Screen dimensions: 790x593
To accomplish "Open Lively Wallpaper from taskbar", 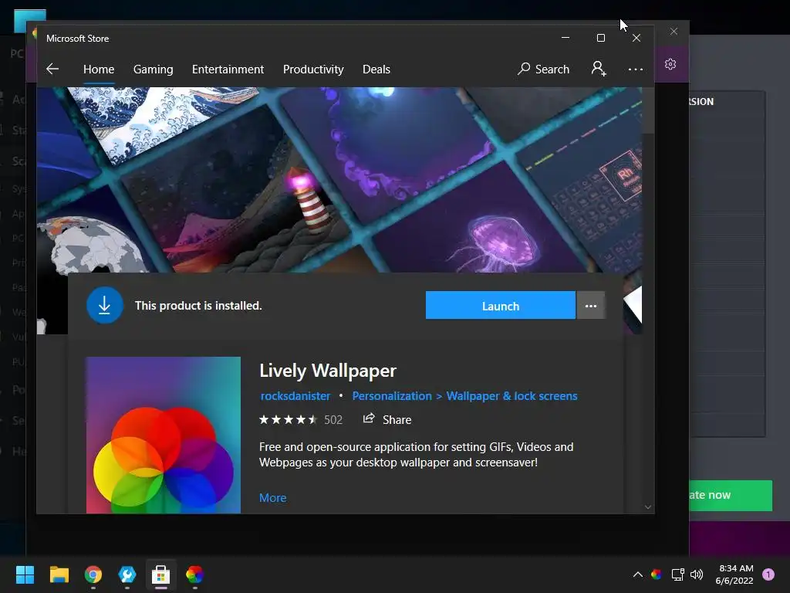I will pos(194,574).
